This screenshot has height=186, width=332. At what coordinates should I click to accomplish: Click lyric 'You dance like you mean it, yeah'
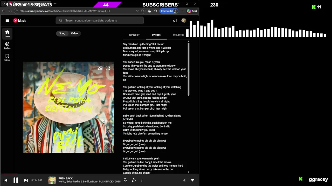(141, 62)
